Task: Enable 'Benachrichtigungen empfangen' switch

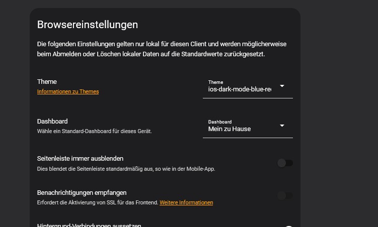Action: click(285, 196)
